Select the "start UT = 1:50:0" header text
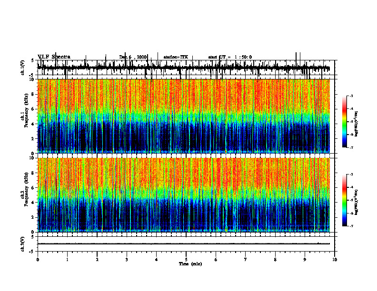377x291 pixels. coord(230,57)
